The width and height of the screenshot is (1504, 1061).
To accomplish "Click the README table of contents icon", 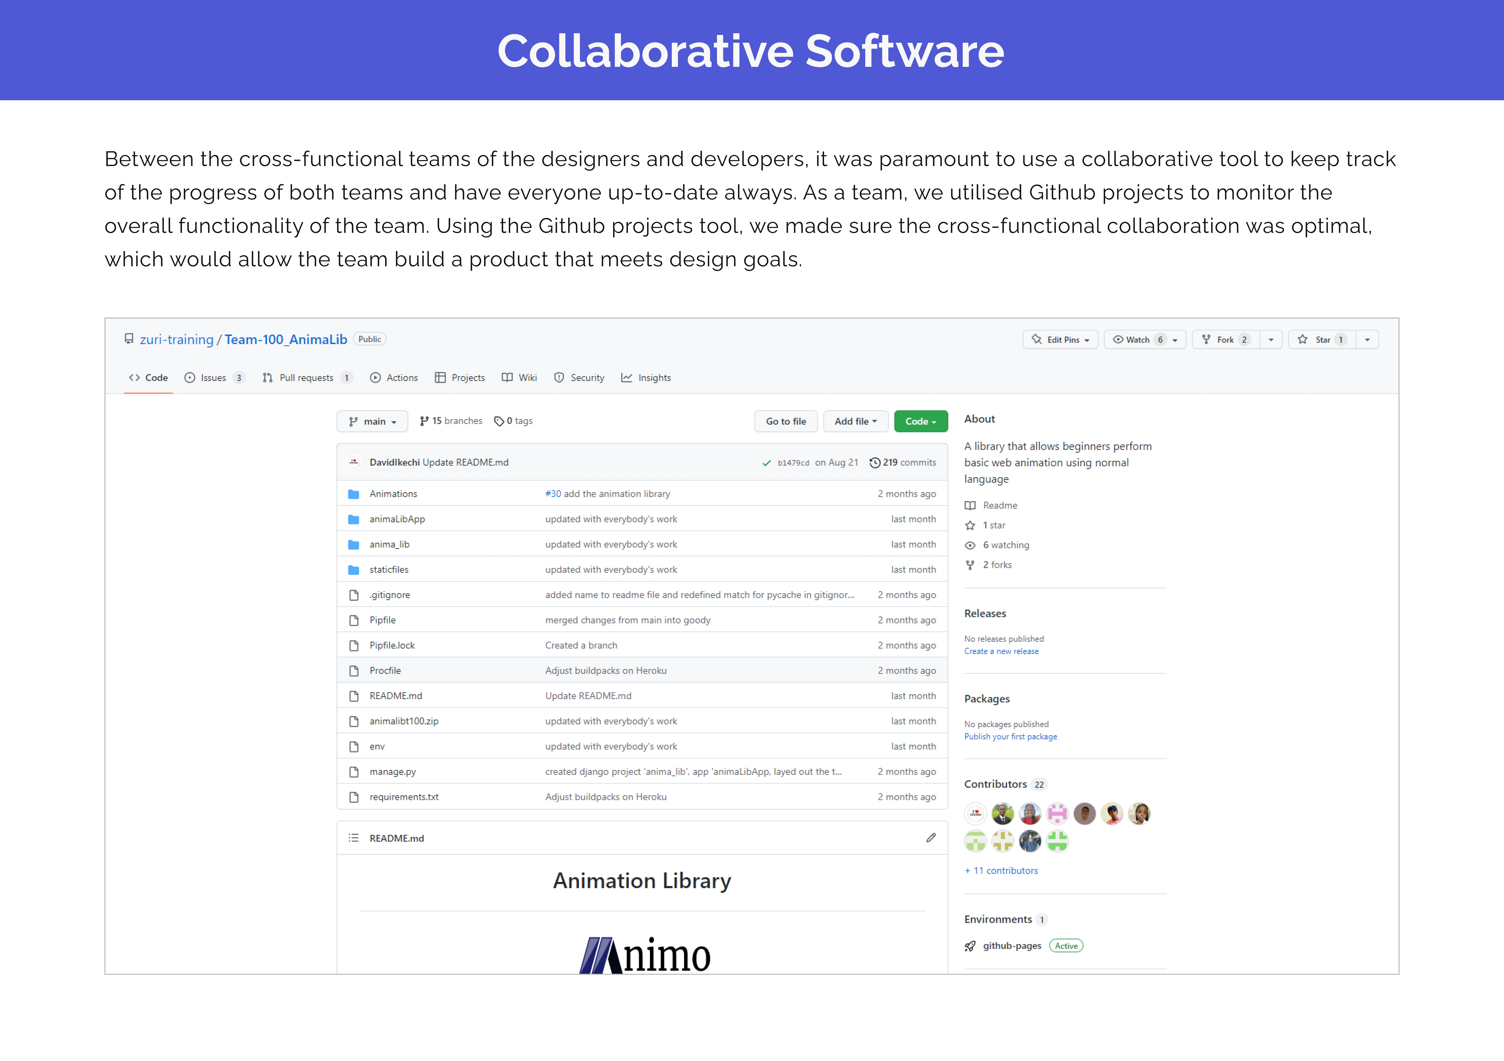I will pyautogui.click(x=354, y=838).
